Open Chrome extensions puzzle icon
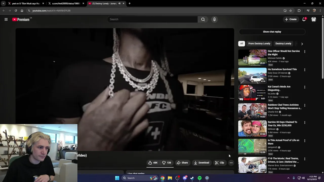This screenshot has width=324, height=182. pyautogui.click(x=299, y=11)
